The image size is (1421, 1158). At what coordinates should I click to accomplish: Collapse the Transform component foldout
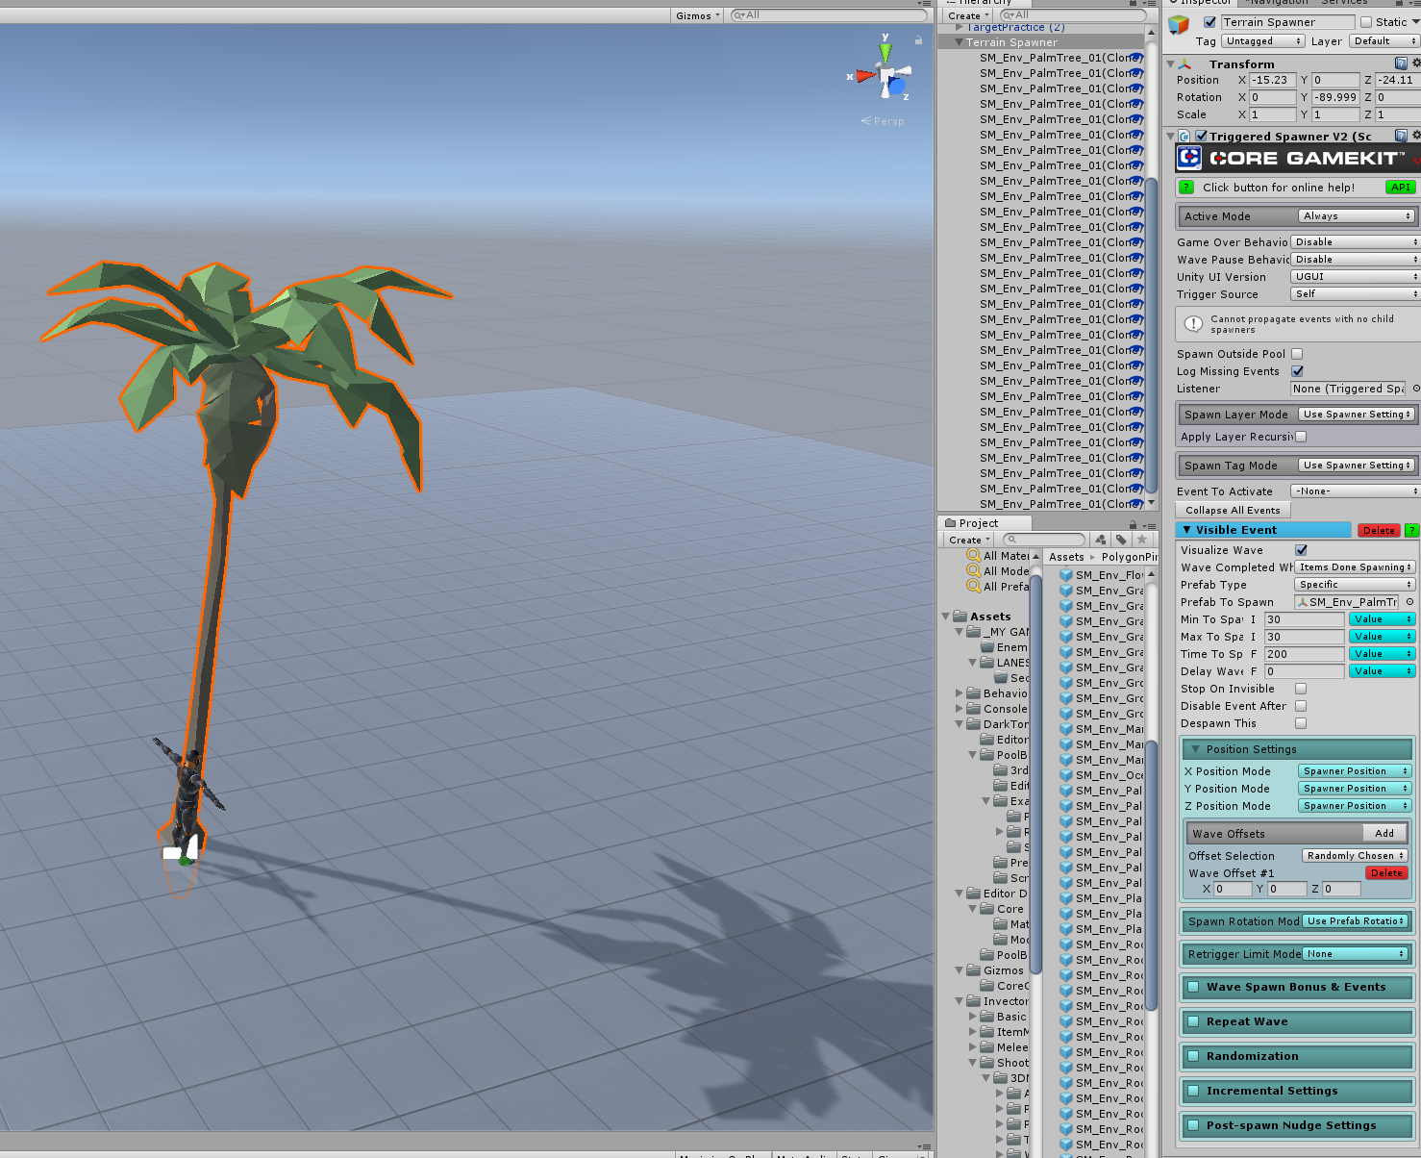[1170, 64]
